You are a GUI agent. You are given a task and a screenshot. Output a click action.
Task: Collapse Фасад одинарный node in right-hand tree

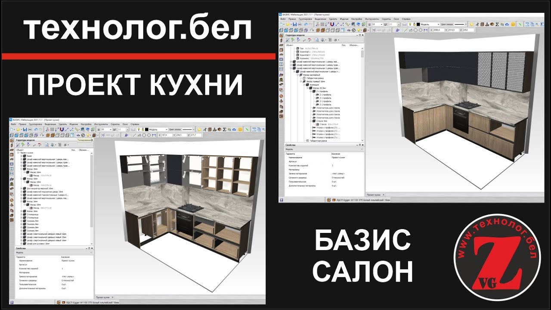(x=297, y=75)
